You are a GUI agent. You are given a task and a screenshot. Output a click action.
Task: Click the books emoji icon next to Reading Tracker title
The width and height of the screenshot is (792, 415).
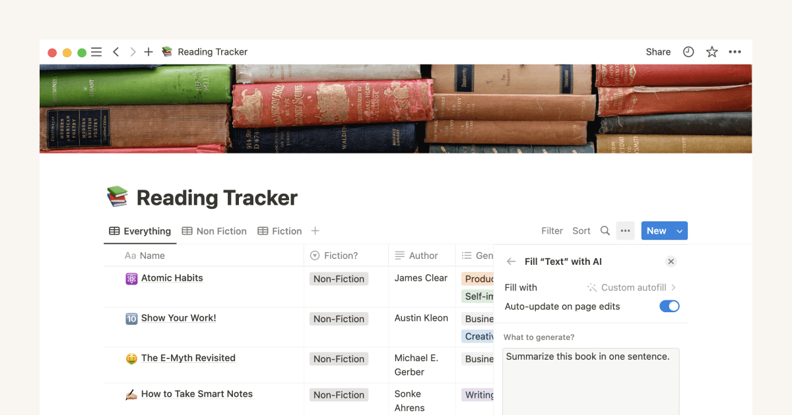click(117, 197)
